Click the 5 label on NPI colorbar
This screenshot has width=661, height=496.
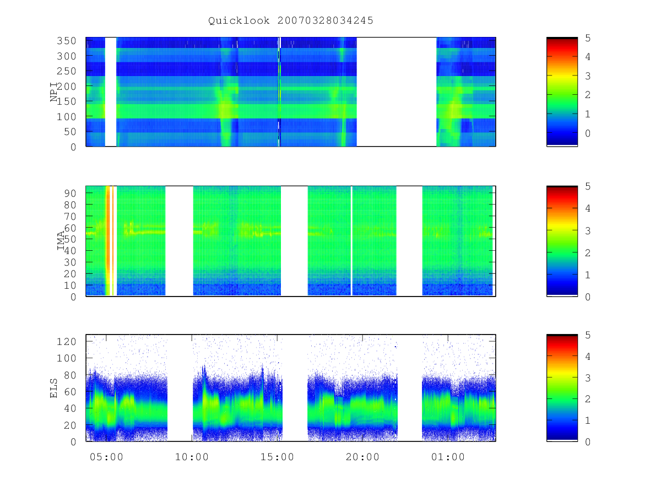[588, 38]
